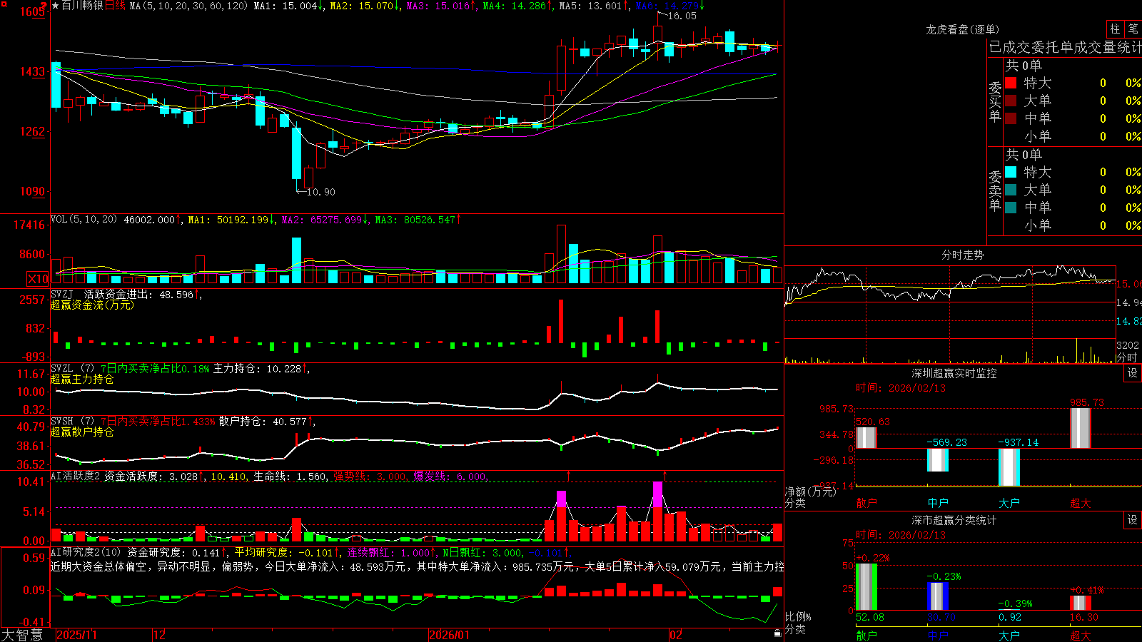1142x642 pixels.
Task: Click the teal 大单 sell-order swatch
Action: (1011, 190)
